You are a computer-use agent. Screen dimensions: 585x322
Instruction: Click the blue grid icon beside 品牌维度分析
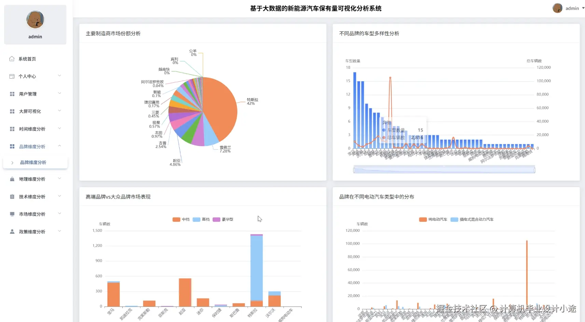point(12,146)
